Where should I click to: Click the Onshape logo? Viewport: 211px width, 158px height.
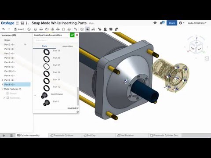pyautogui.click(x=7, y=23)
